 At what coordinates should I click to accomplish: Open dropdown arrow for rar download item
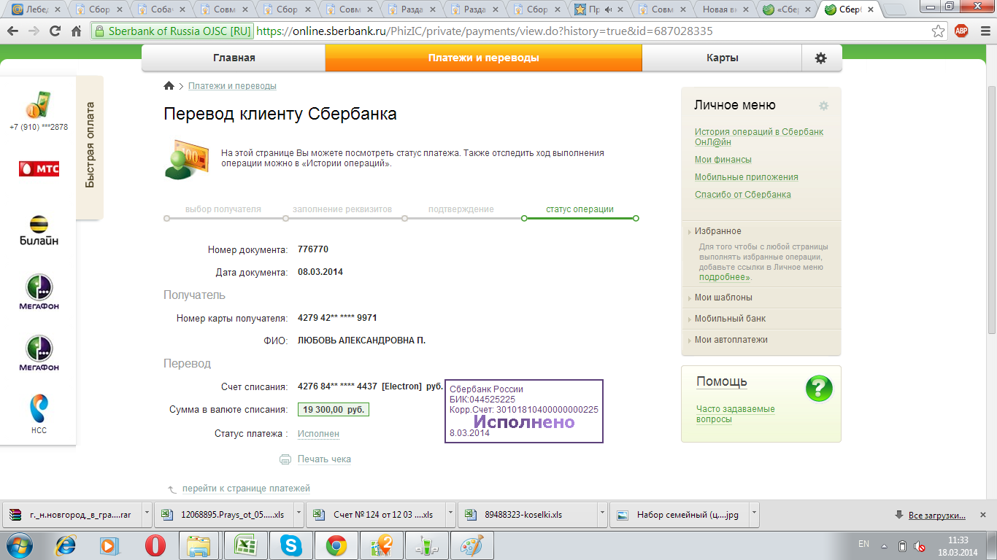[x=147, y=515]
